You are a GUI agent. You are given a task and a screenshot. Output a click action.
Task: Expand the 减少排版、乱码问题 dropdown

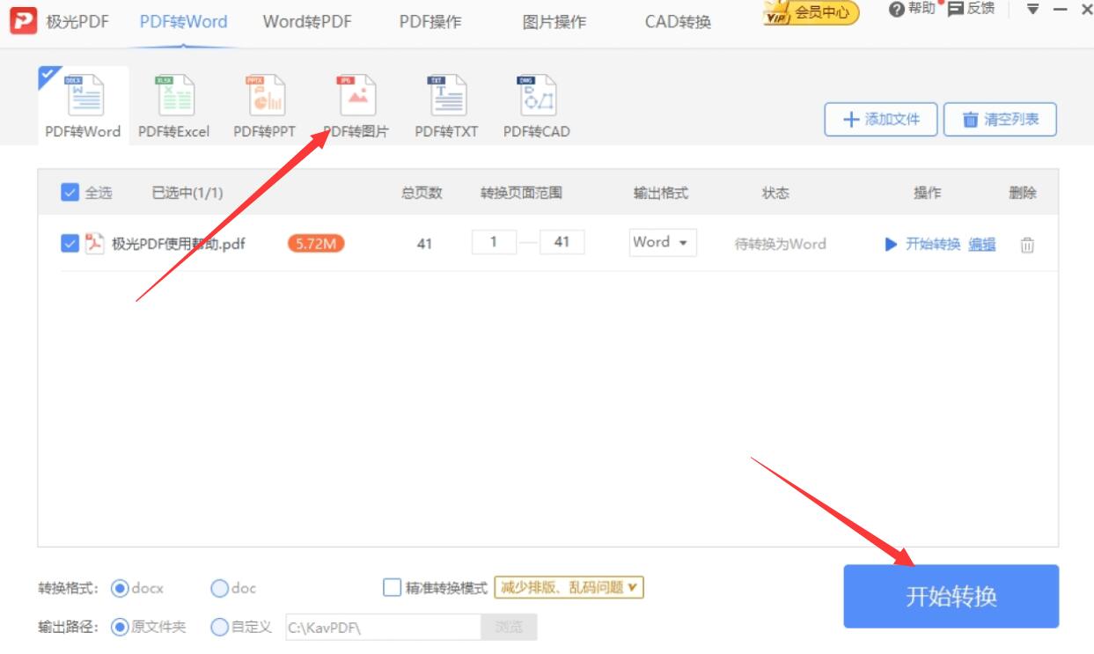pyautogui.click(x=569, y=587)
